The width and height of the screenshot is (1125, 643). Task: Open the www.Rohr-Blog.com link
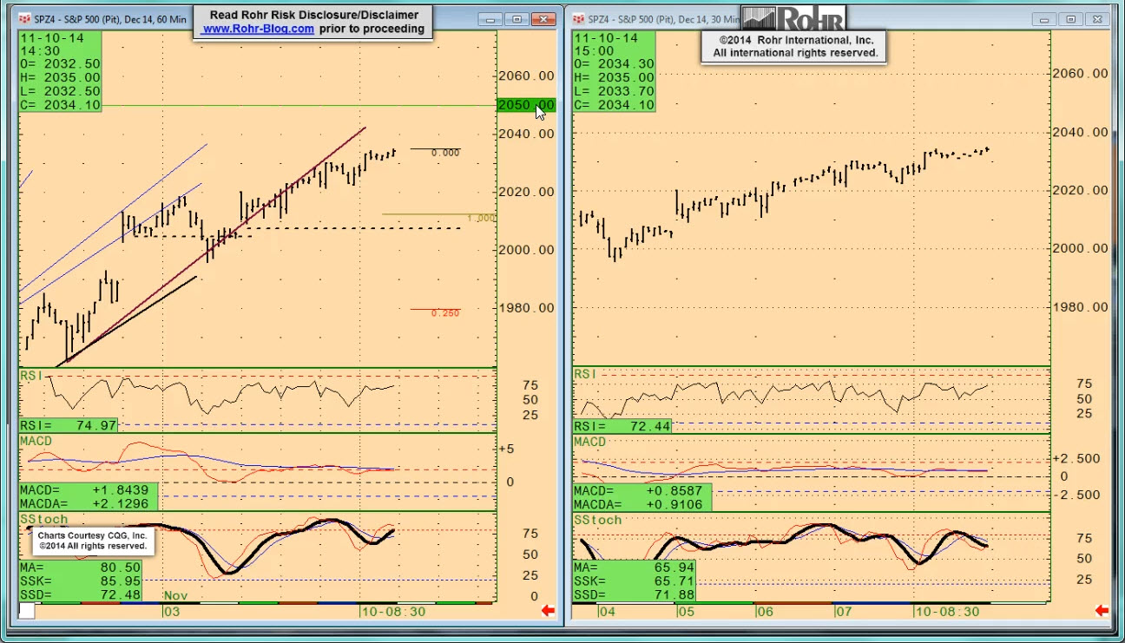click(x=258, y=29)
